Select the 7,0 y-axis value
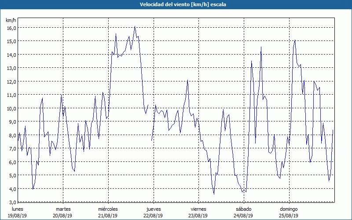 tap(12, 149)
